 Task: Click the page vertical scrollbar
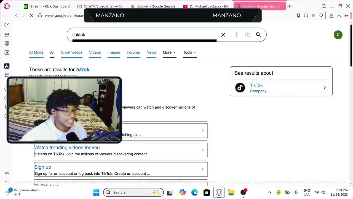[x=351, y=45]
